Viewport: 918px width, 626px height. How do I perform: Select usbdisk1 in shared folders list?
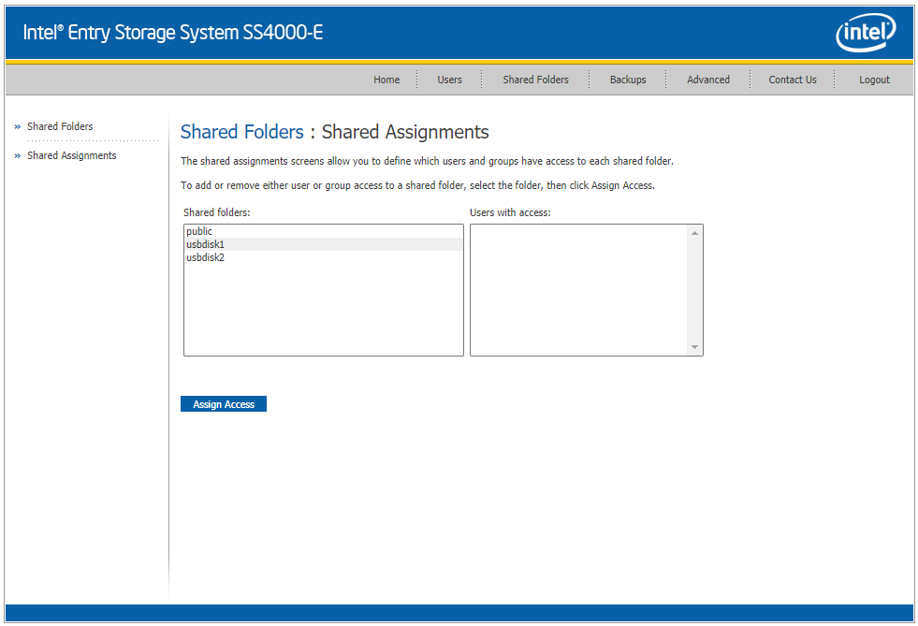(323, 244)
